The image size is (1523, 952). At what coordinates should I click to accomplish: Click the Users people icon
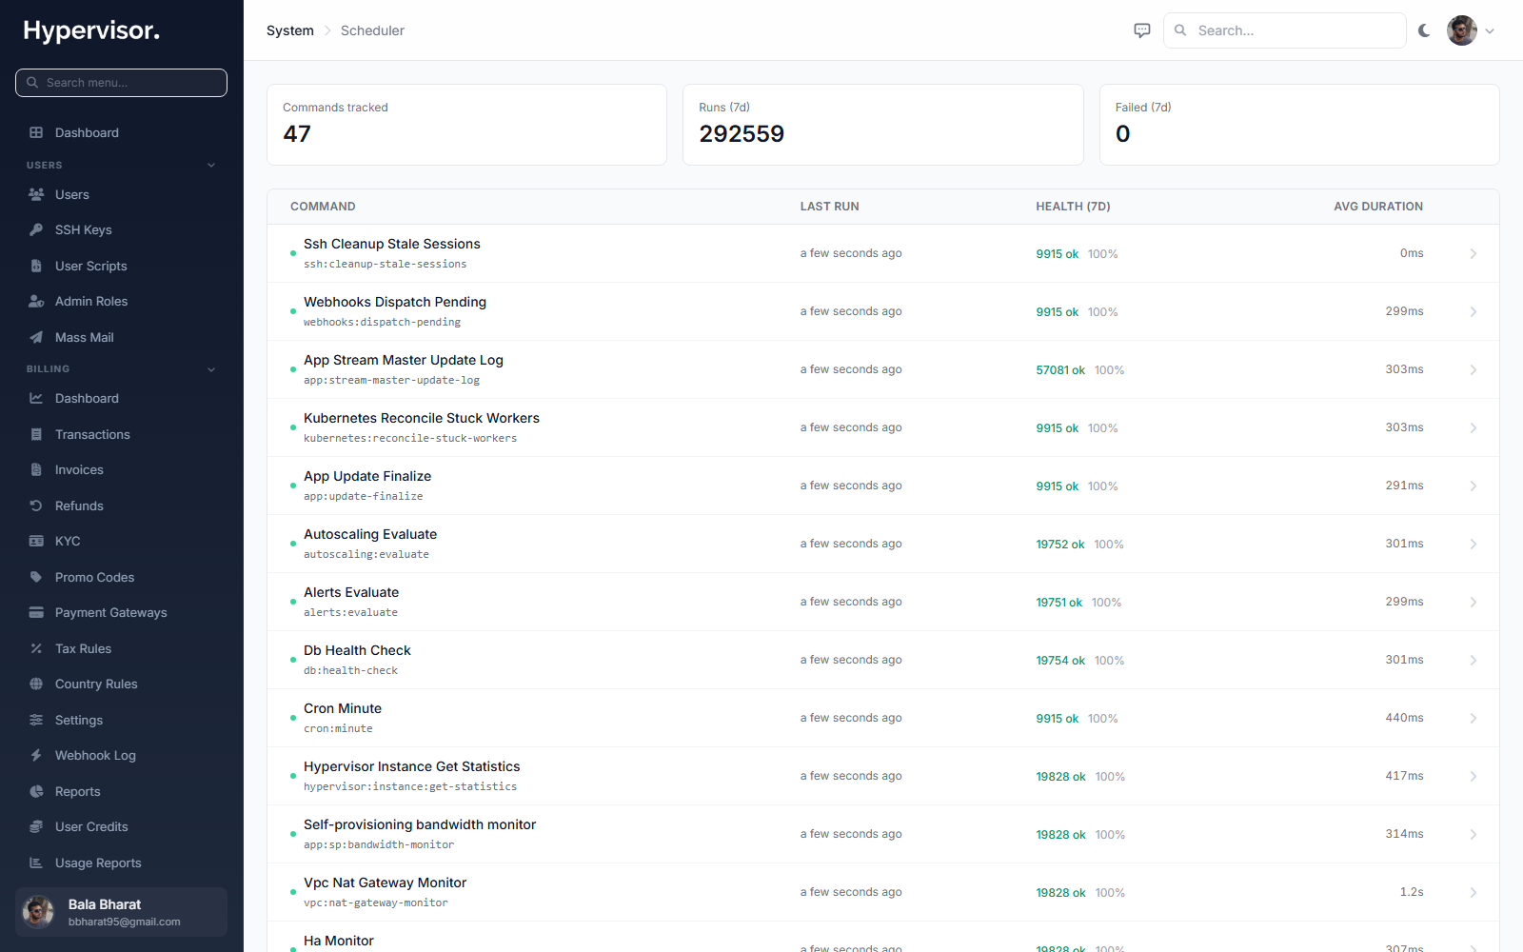click(x=36, y=194)
